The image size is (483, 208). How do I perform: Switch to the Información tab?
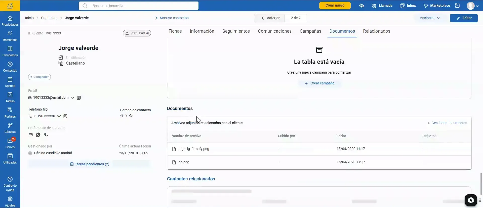(x=202, y=31)
